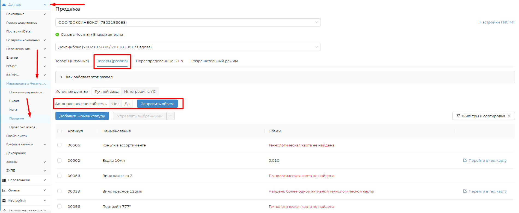Open the three-dots more actions button

(x=171, y=116)
